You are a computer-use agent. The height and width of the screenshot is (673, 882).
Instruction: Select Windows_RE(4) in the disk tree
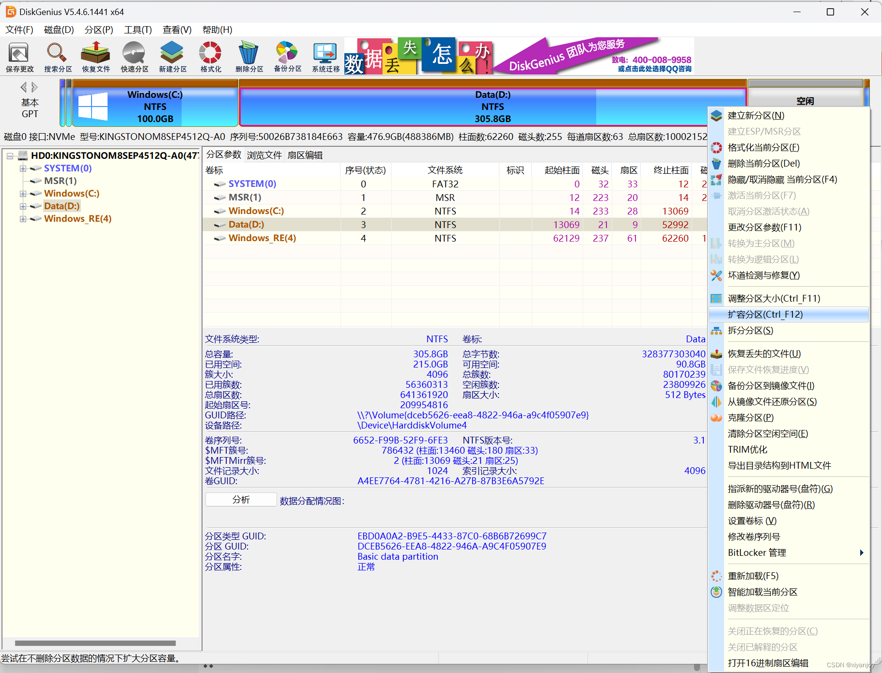point(77,218)
